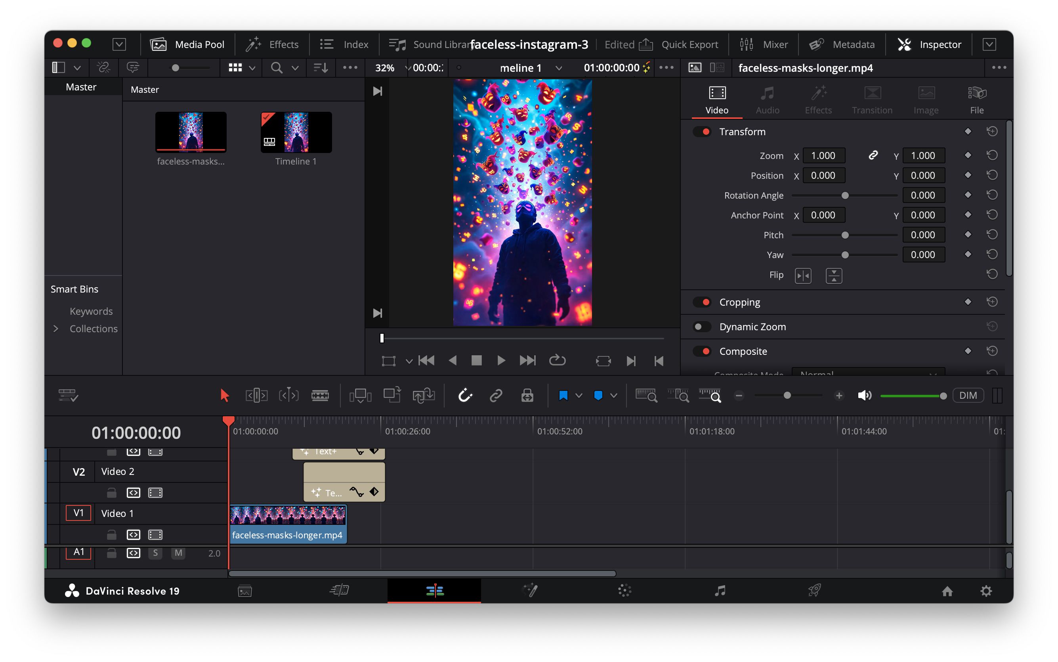
Task: Open media pool view mode dropdown
Action: pos(252,68)
